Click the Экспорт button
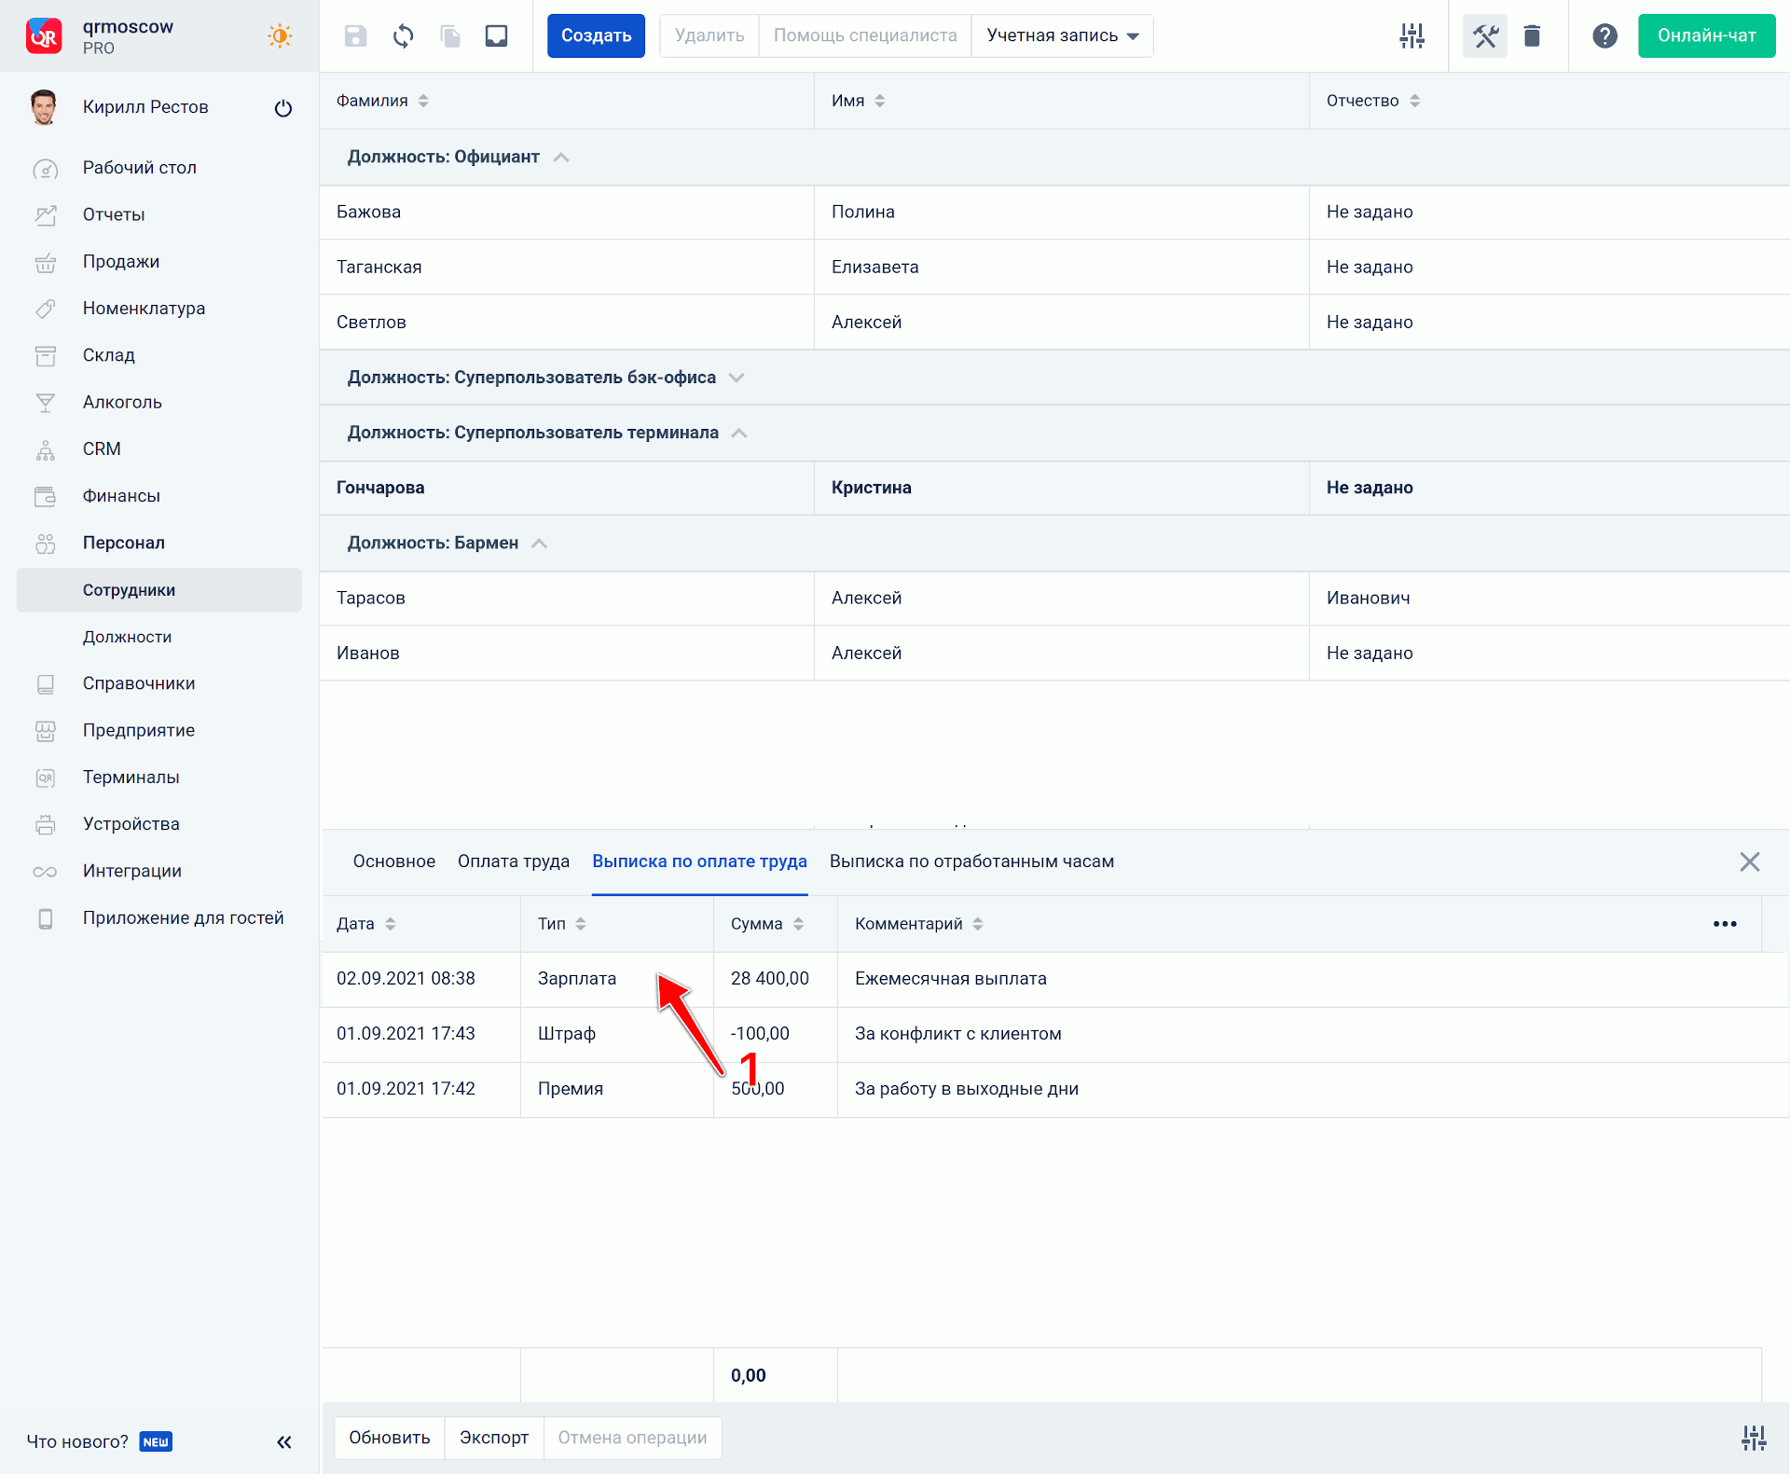This screenshot has width=1790, height=1474. pos(494,1438)
